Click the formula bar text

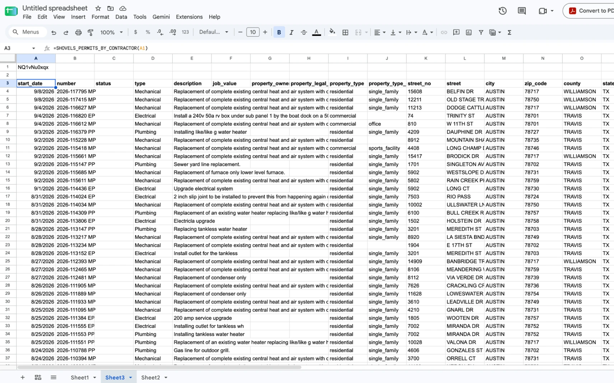pyautogui.click(x=101, y=48)
